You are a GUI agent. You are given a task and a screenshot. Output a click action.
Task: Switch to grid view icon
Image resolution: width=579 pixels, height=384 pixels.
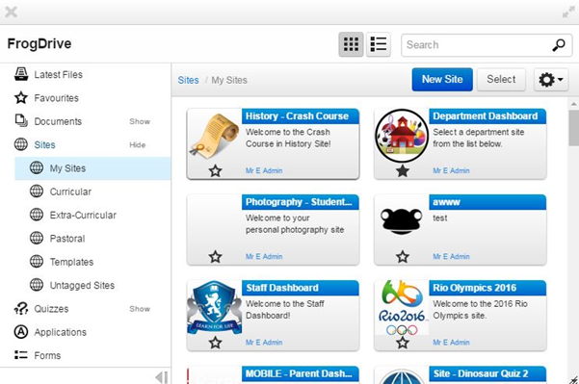(x=351, y=44)
